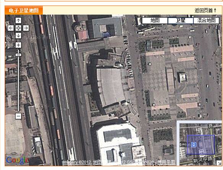
Task: Click the station icon in overview minimap
Action: click(194, 145)
